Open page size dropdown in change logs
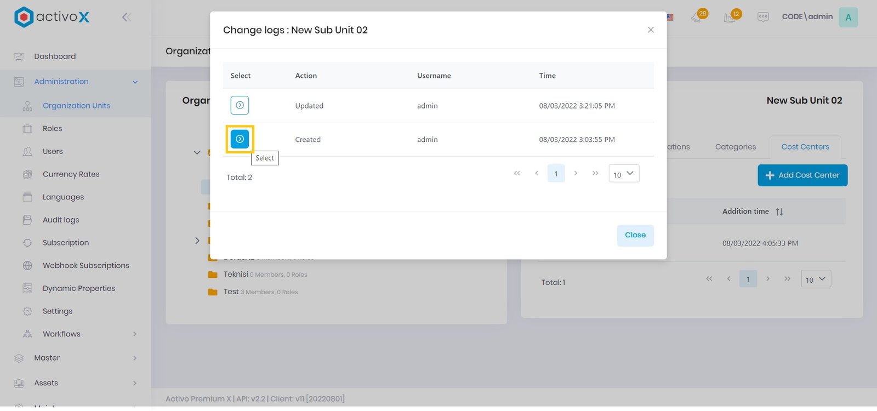The height and width of the screenshot is (411, 877). [x=624, y=174]
